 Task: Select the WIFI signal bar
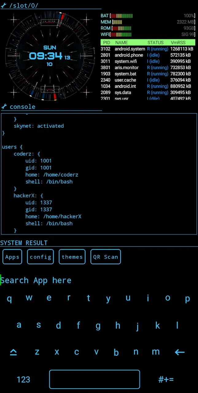click(x=121, y=35)
